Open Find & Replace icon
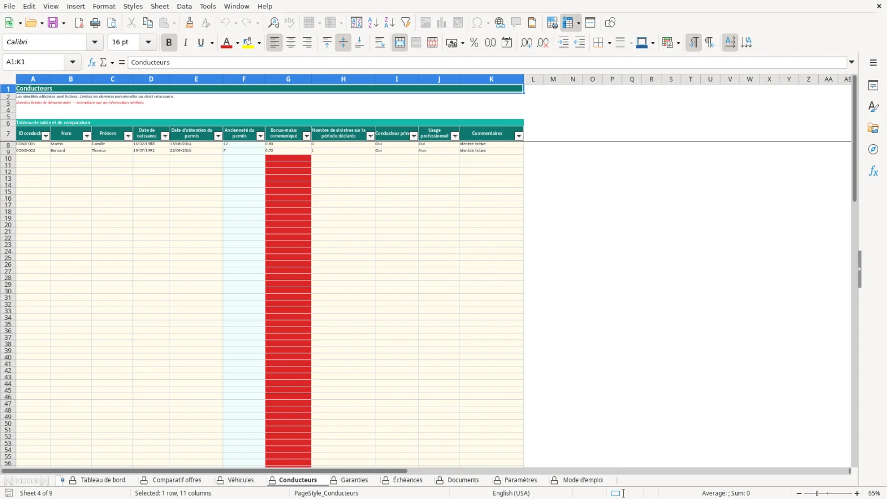Image resolution: width=887 pixels, height=499 pixels. click(273, 23)
